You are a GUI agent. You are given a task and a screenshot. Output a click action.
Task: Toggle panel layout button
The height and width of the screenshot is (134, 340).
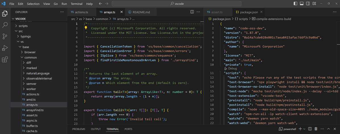click(302, 4)
